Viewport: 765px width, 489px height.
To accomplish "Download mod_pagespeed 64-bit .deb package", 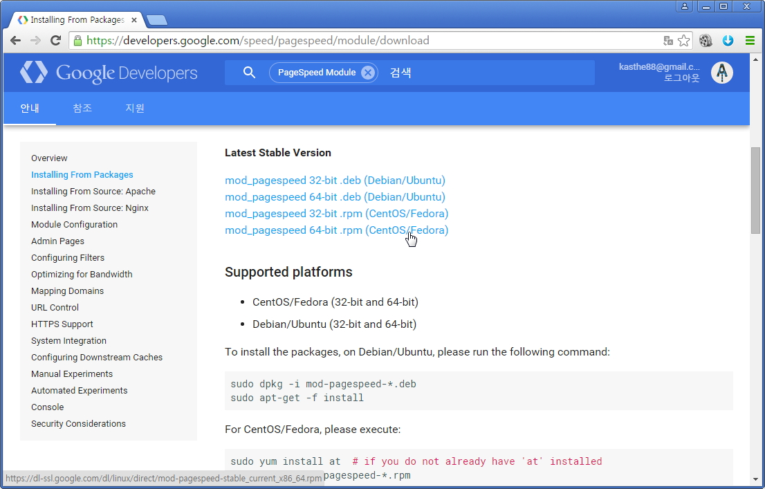I will click(335, 197).
